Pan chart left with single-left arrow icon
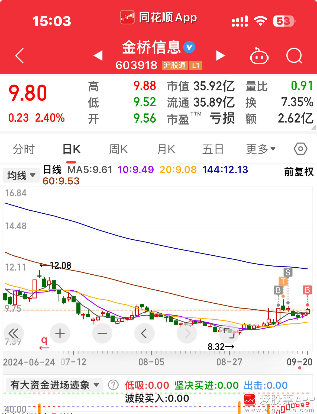 coord(144,333)
